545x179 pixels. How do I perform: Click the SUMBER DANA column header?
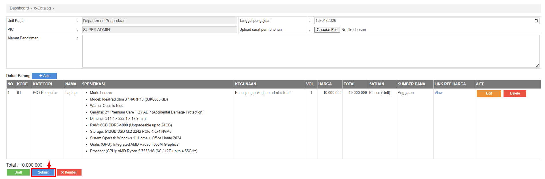411,84
